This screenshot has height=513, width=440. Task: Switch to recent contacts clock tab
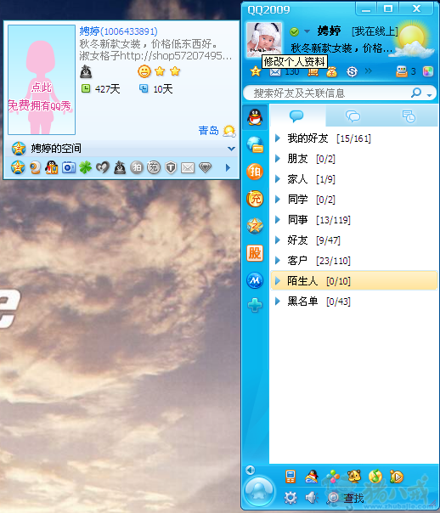pos(409,116)
